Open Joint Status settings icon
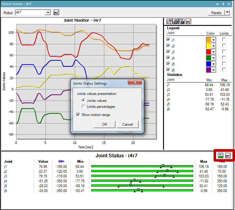Viewport: 235px width, 210px height. point(228,155)
